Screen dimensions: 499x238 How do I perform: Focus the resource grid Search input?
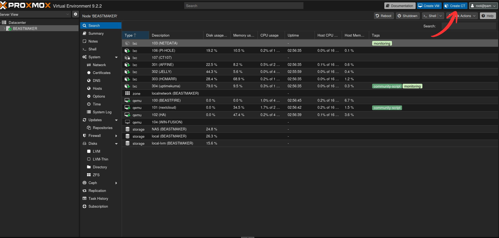pyautogui.click(x=469, y=26)
